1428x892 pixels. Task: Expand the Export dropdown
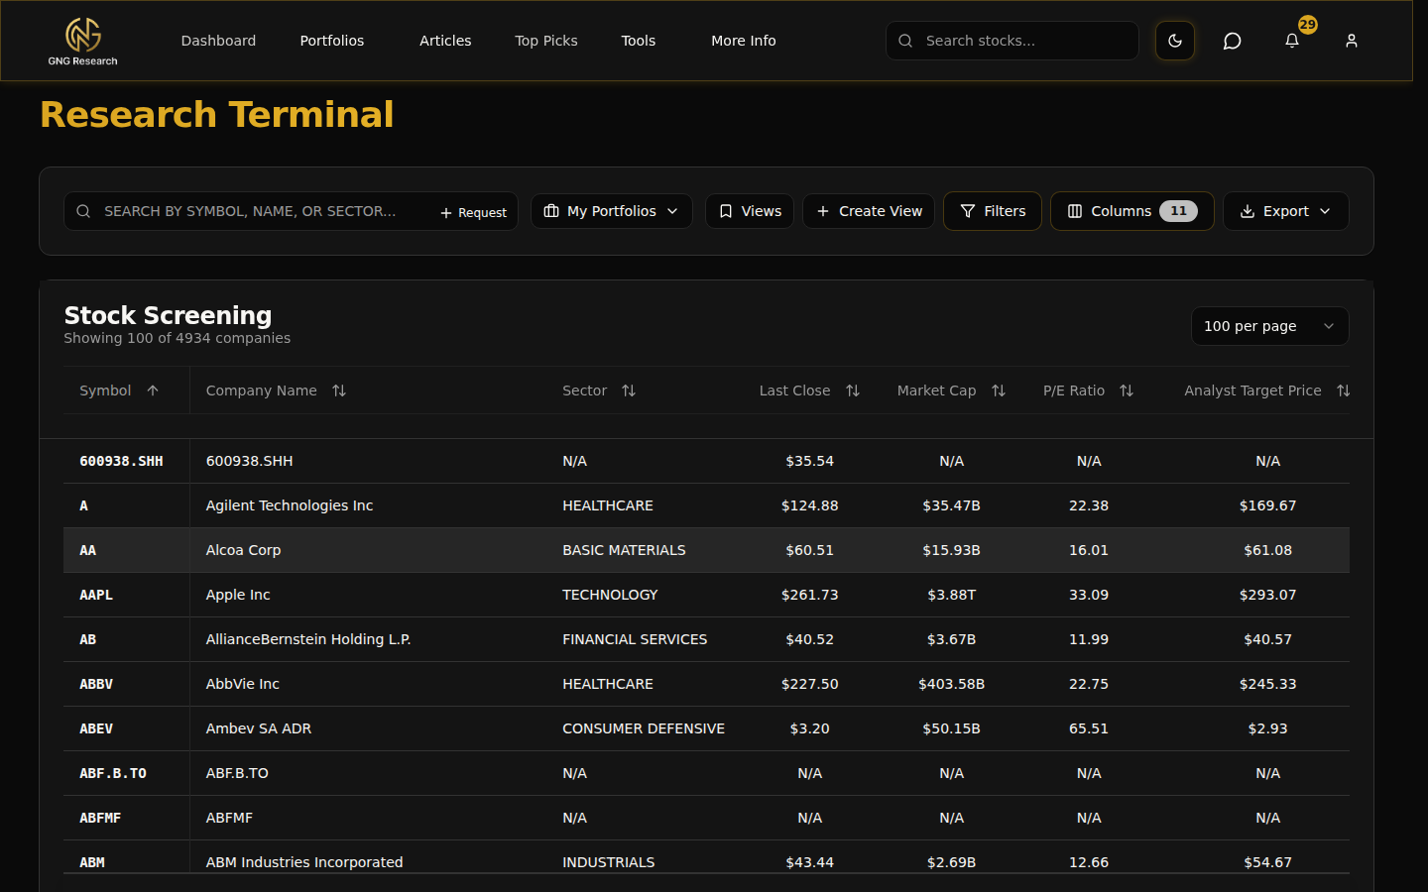[x=1286, y=211]
